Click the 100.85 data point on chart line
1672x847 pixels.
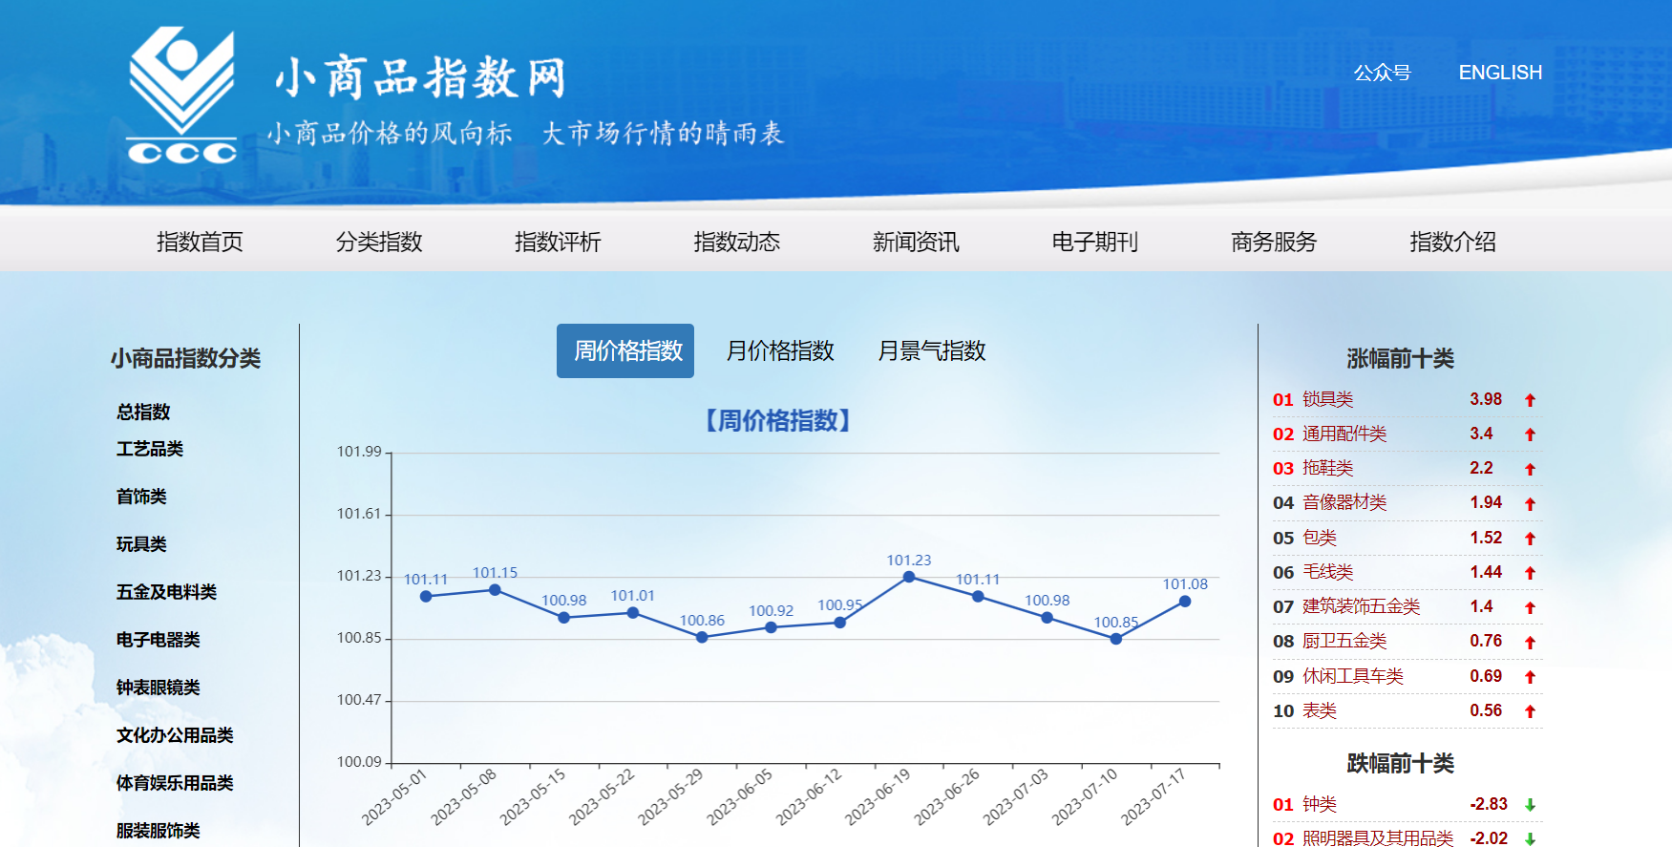(1116, 639)
